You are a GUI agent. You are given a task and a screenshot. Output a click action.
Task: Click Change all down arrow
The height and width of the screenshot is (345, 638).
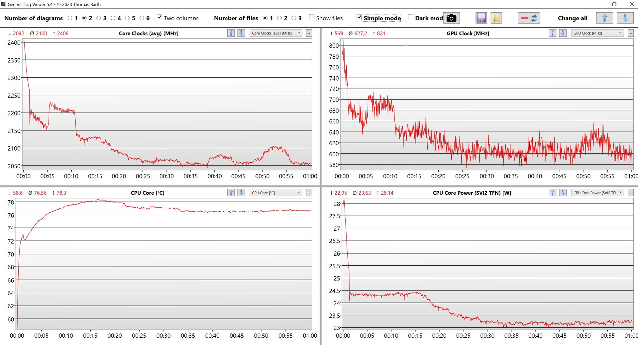click(625, 18)
